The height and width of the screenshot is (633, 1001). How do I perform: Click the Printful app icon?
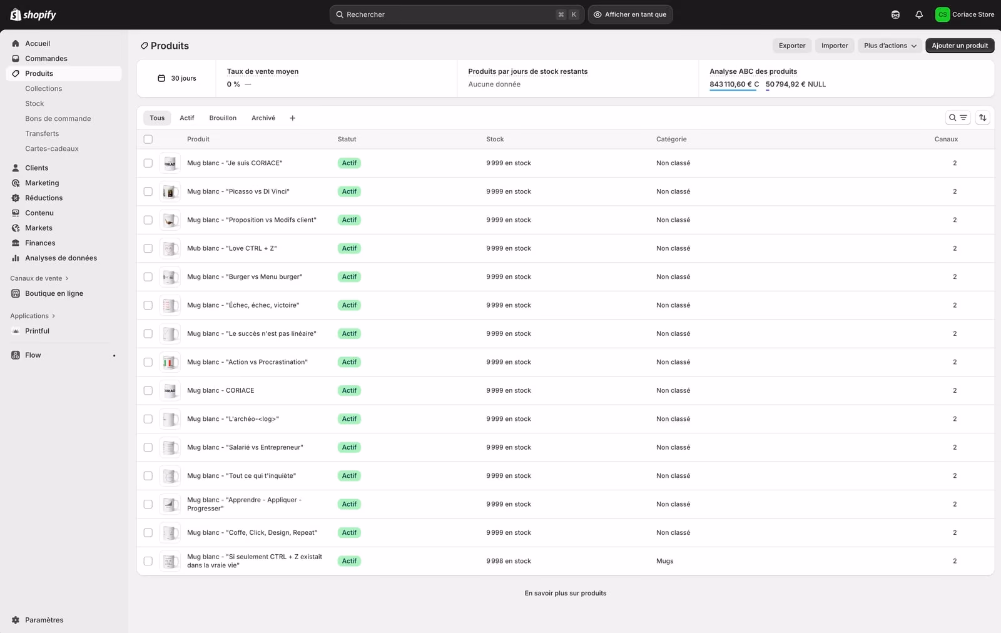pos(16,331)
